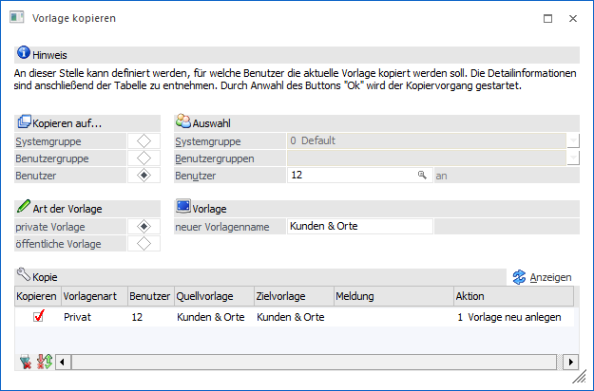Click the Vorlage monitor icon
The height and width of the screenshot is (391, 594).
[183, 208]
